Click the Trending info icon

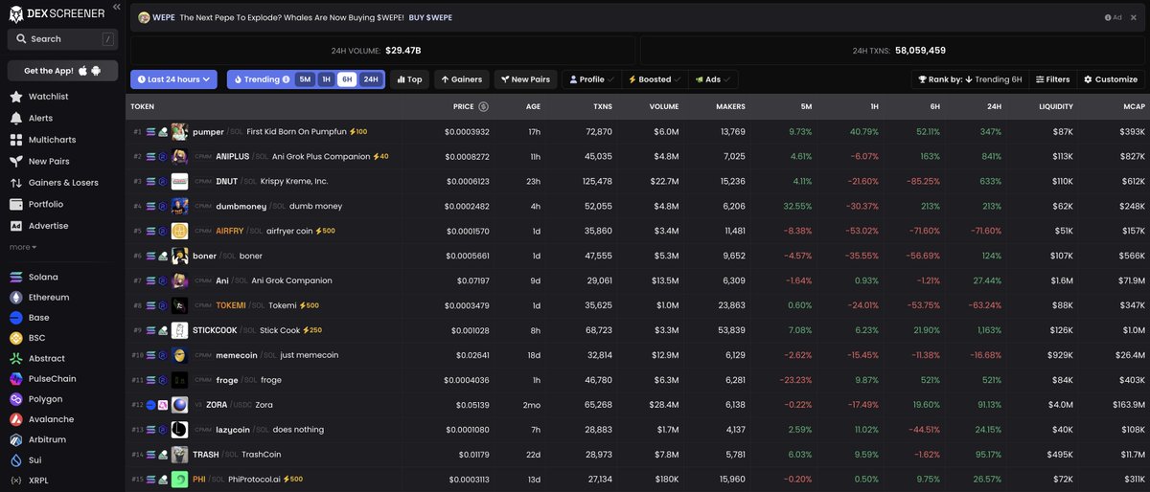pos(286,79)
